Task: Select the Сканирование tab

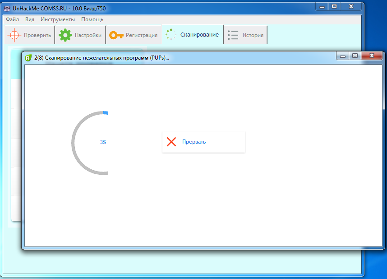Action: point(193,35)
